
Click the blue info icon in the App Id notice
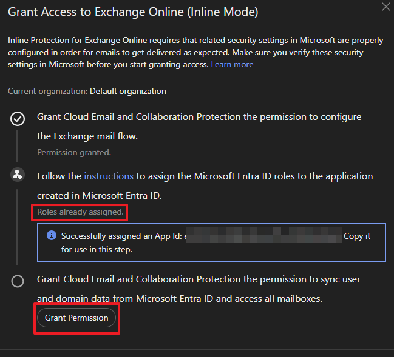[x=52, y=236]
